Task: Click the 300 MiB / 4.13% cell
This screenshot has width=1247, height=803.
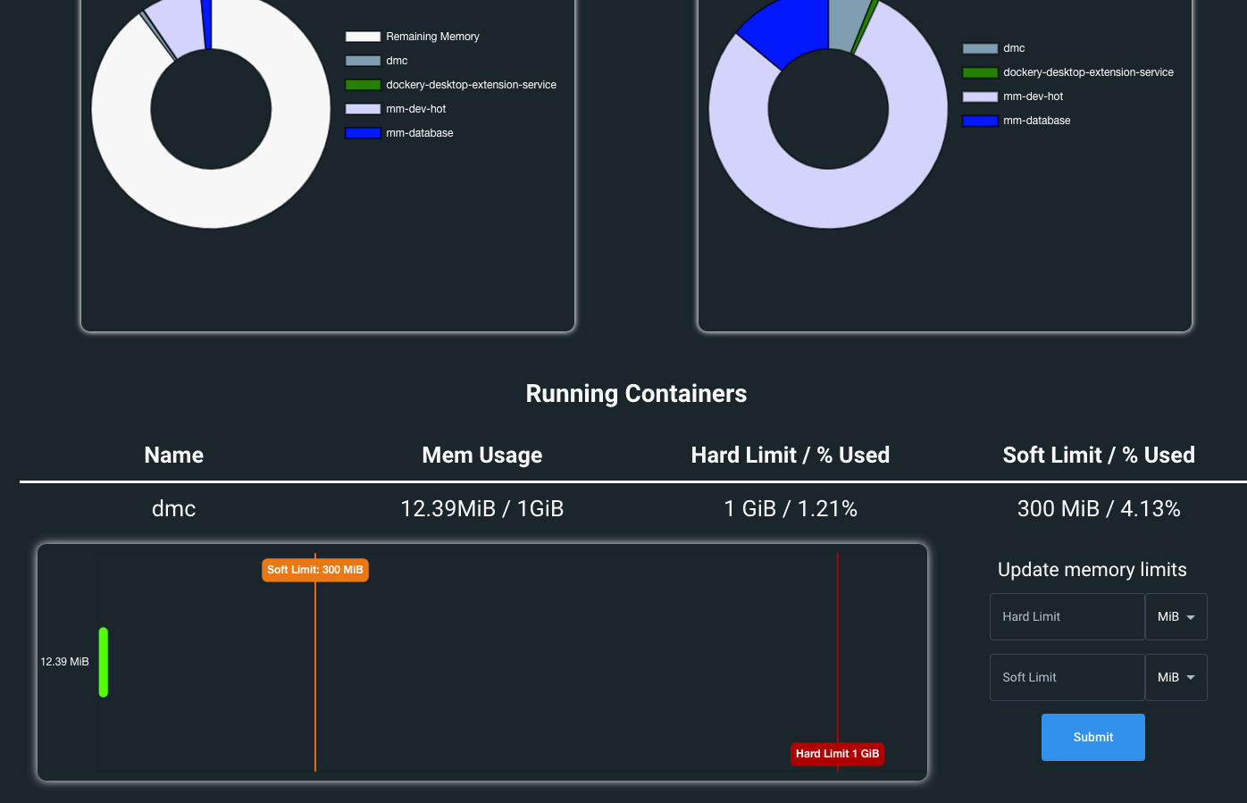Action: pos(1099,508)
